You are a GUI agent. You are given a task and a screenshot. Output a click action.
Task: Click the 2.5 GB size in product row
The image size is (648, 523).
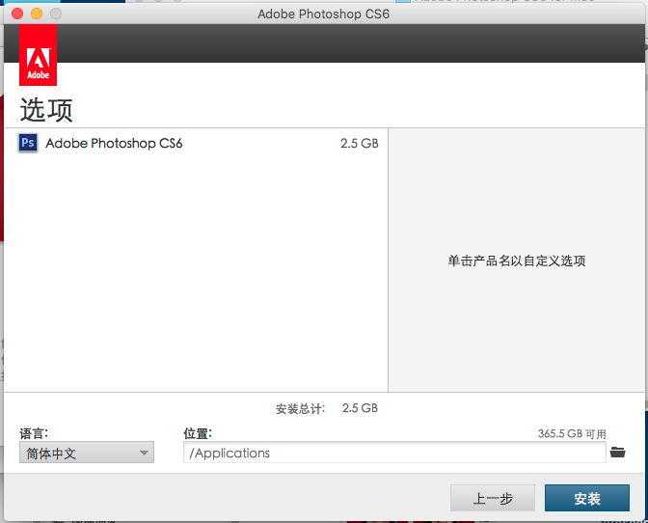coord(359,143)
